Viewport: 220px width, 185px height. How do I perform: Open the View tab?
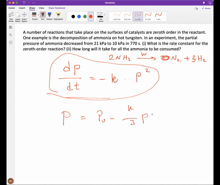pyautogui.click(x=41, y=8)
